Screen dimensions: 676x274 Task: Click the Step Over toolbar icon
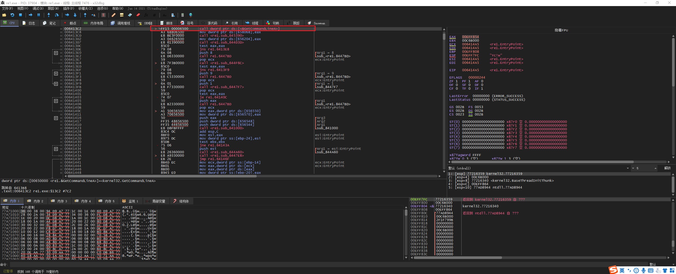(x=57, y=15)
